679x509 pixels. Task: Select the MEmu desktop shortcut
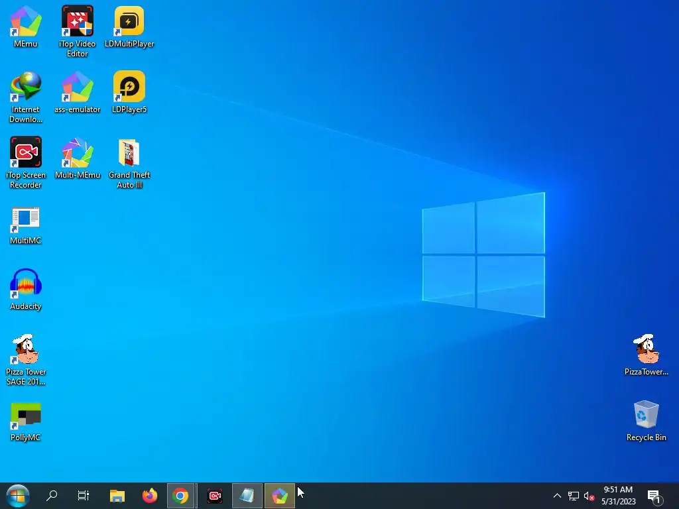[x=26, y=27]
